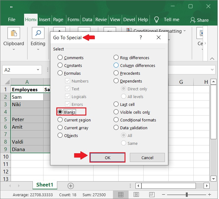The width and height of the screenshot is (219, 199).
Task: Expand the Name Box dropdown arrow
Action: click(x=38, y=70)
